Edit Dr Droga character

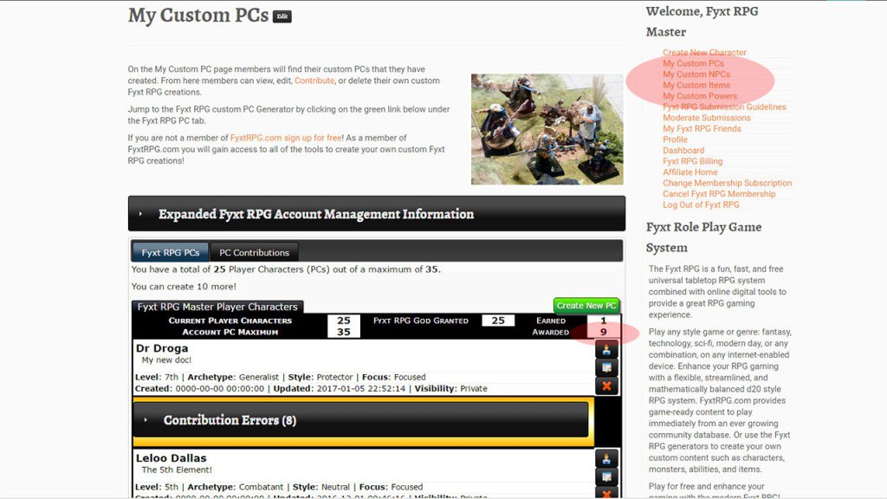pyautogui.click(x=606, y=367)
